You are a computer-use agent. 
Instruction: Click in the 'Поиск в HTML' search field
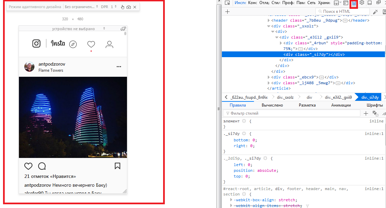(343, 11)
